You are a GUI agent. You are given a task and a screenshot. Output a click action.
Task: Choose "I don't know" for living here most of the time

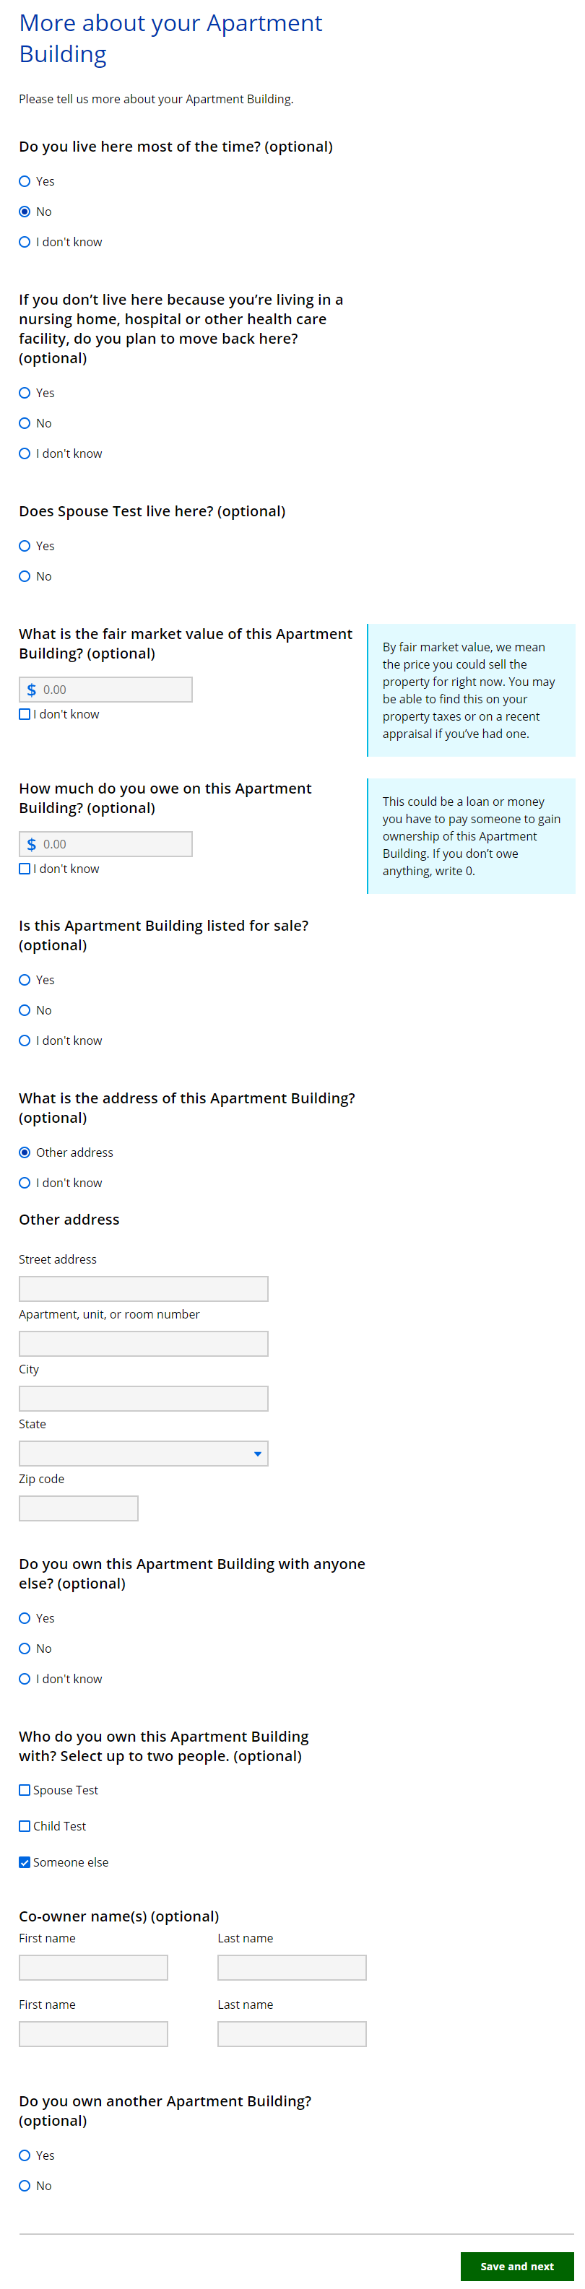point(25,242)
